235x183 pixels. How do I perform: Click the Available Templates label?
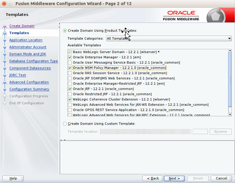point(84,45)
